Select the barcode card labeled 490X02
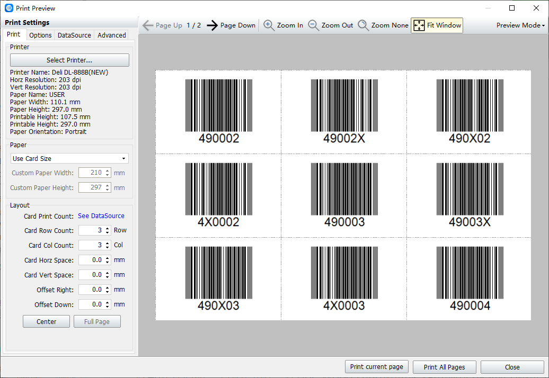549x378 pixels. pos(470,112)
